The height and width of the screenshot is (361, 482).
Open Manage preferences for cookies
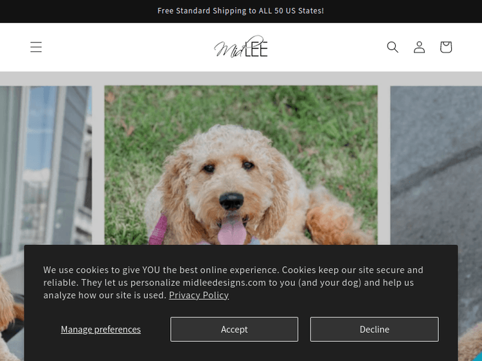[x=101, y=329]
